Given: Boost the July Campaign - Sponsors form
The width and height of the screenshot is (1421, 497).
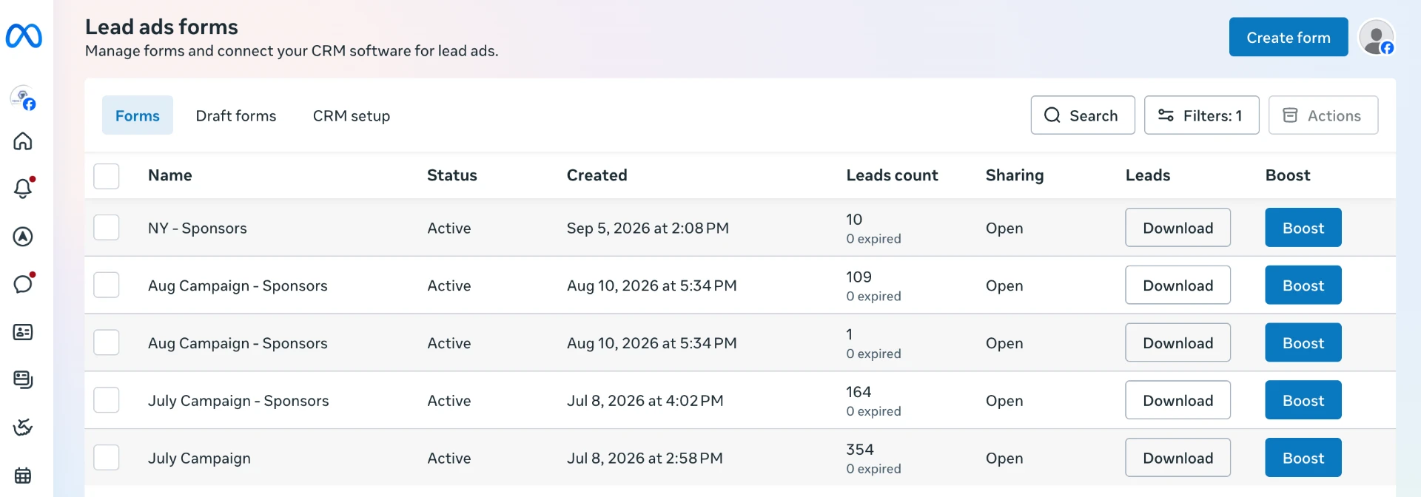Looking at the screenshot, I should coord(1303,400).
